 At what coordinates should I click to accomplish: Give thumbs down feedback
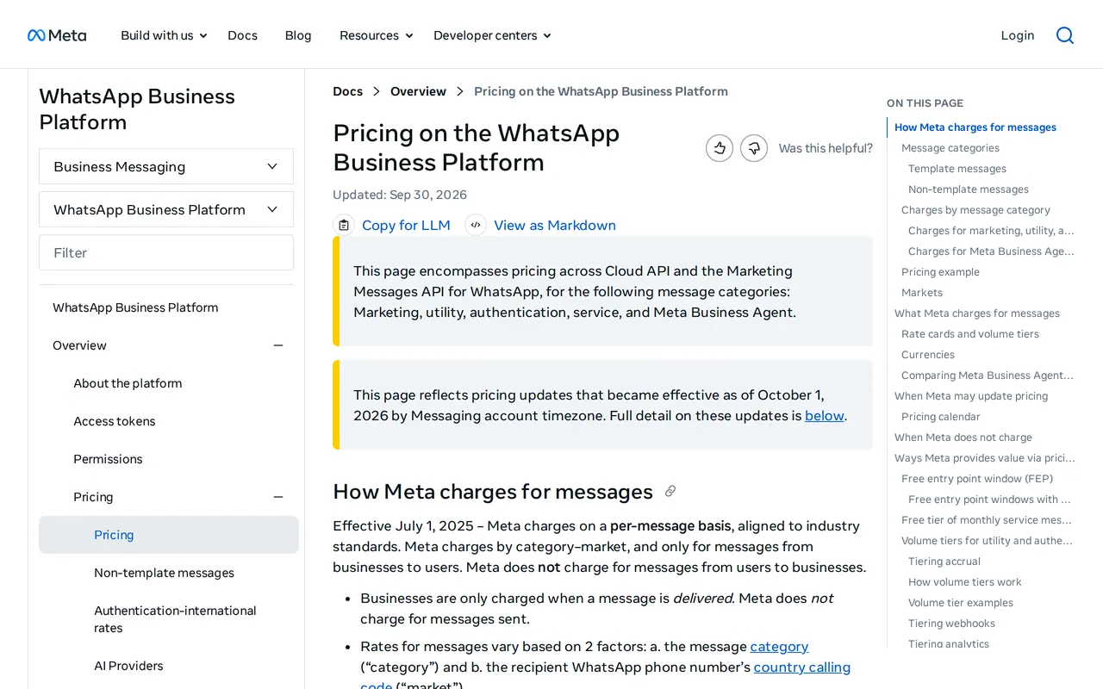tap(754, 148)
